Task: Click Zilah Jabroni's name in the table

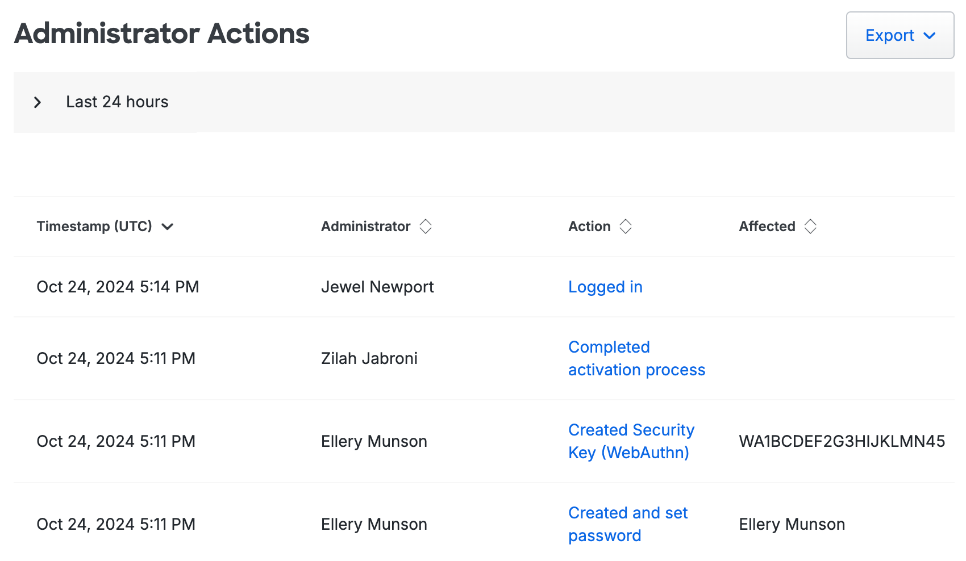Action: pyautogui.click(x=369, y=358)
